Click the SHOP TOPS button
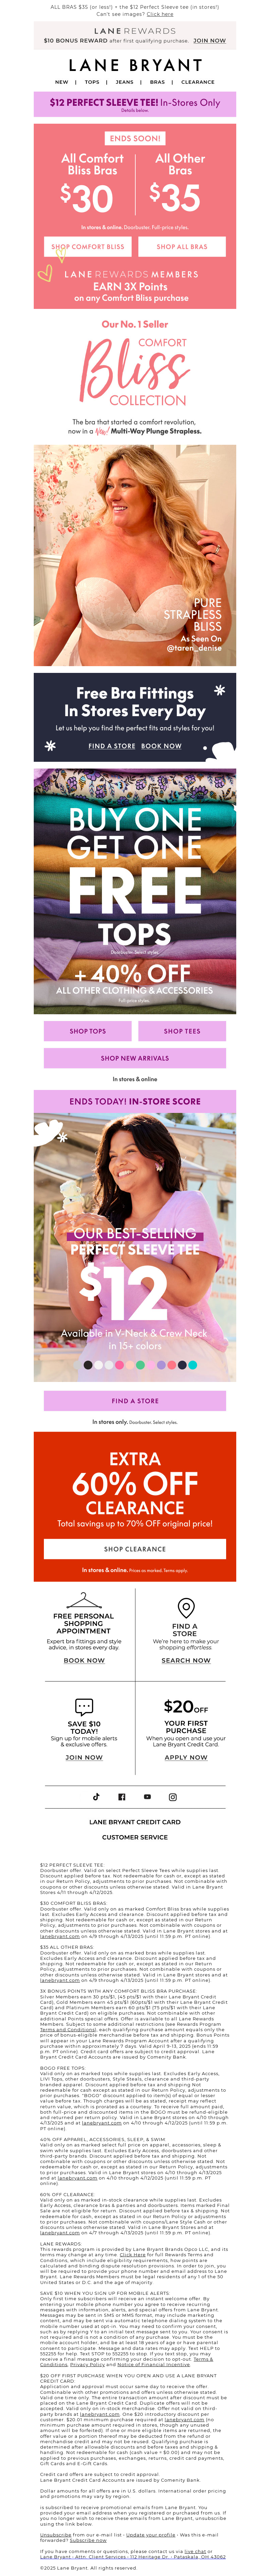Screen dimensions: 270x2576 [x=88, y=1030]
